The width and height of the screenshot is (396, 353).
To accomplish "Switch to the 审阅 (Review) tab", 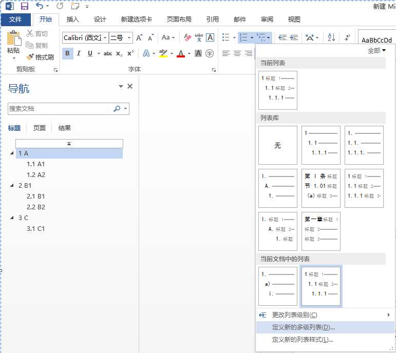I will coord(267,19).
